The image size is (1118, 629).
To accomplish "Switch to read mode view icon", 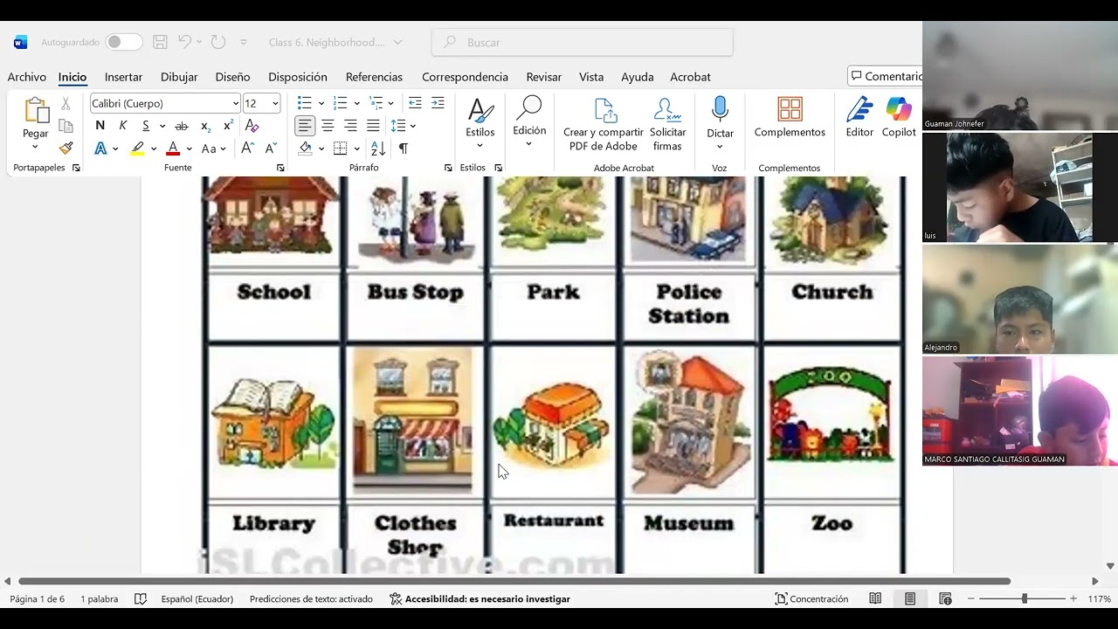I will coord(875,599).
